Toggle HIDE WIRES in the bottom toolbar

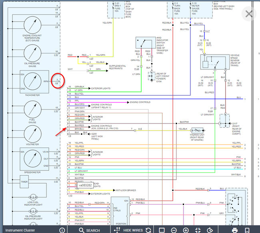click(129, 230)
